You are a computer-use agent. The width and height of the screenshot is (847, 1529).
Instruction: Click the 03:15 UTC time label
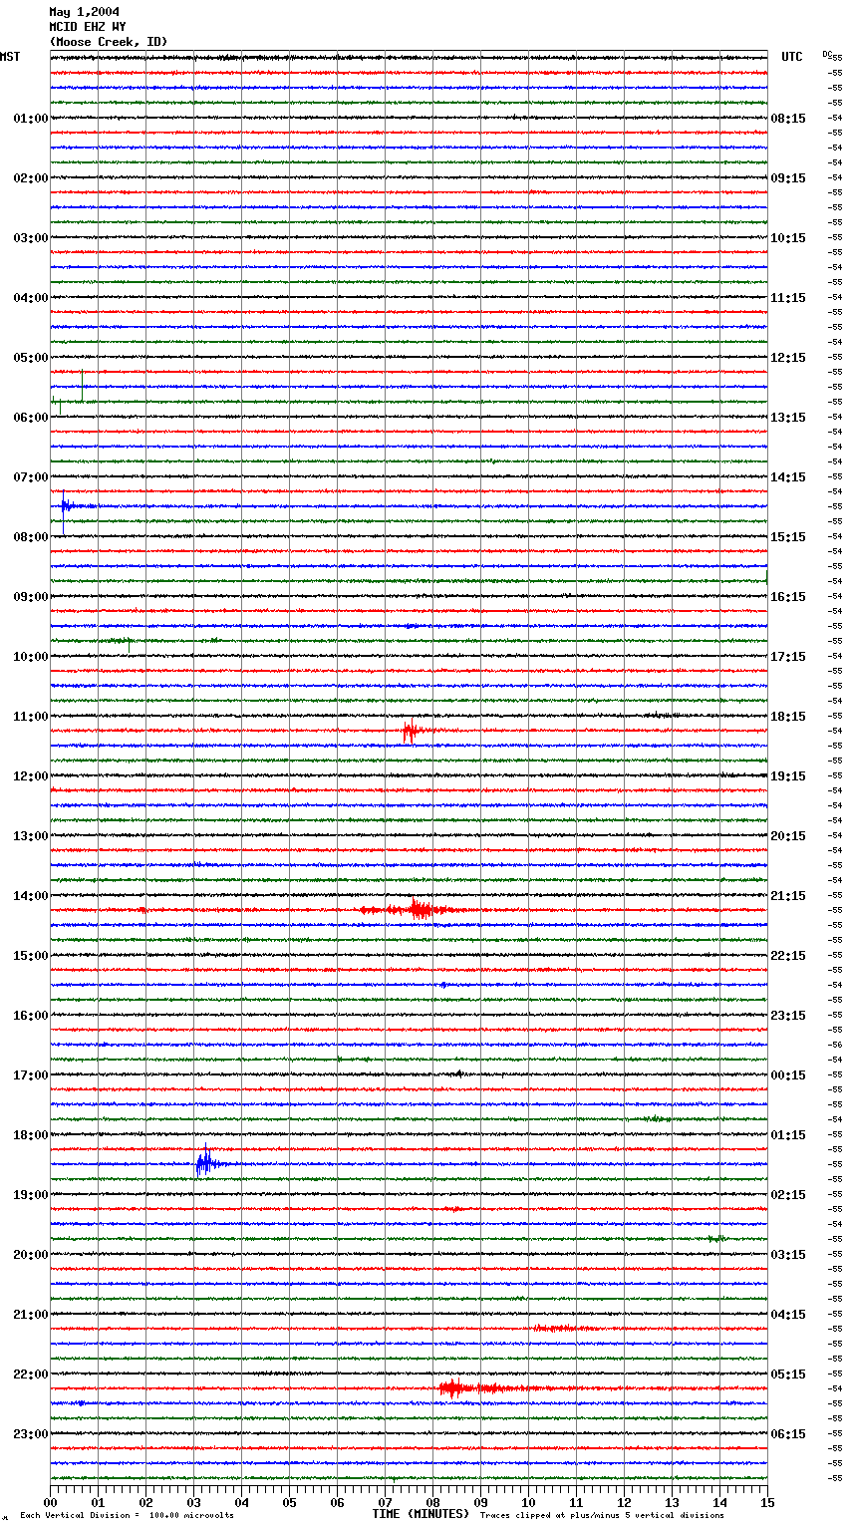click(x=788, y=1255)
